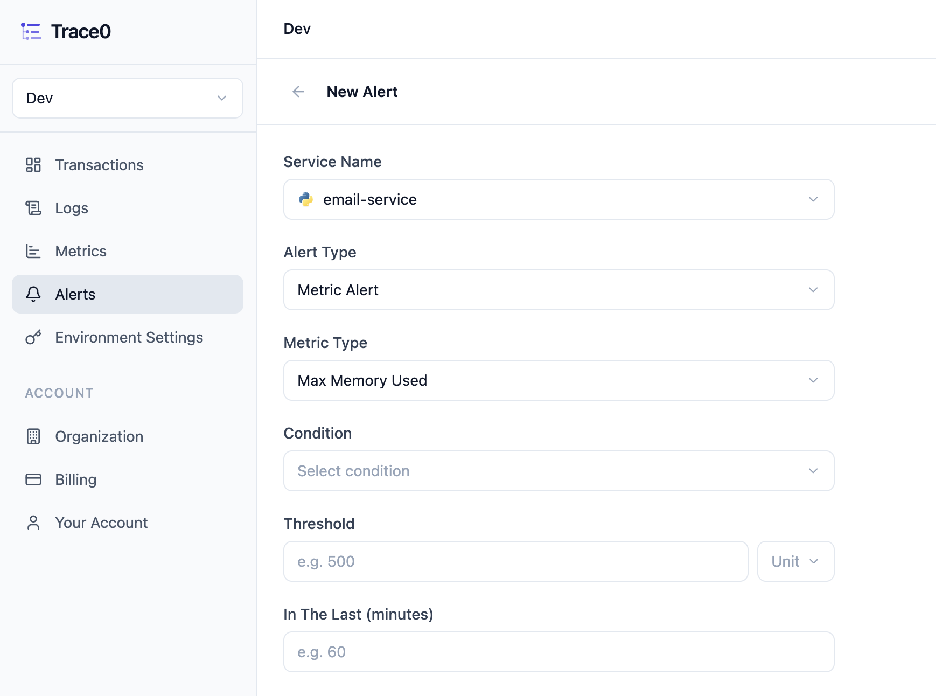This screenshot has height=696, width=936.
Task: Expand the Service Name email-service dropdown
Action: pyautogui.click(x=559, y=199)
